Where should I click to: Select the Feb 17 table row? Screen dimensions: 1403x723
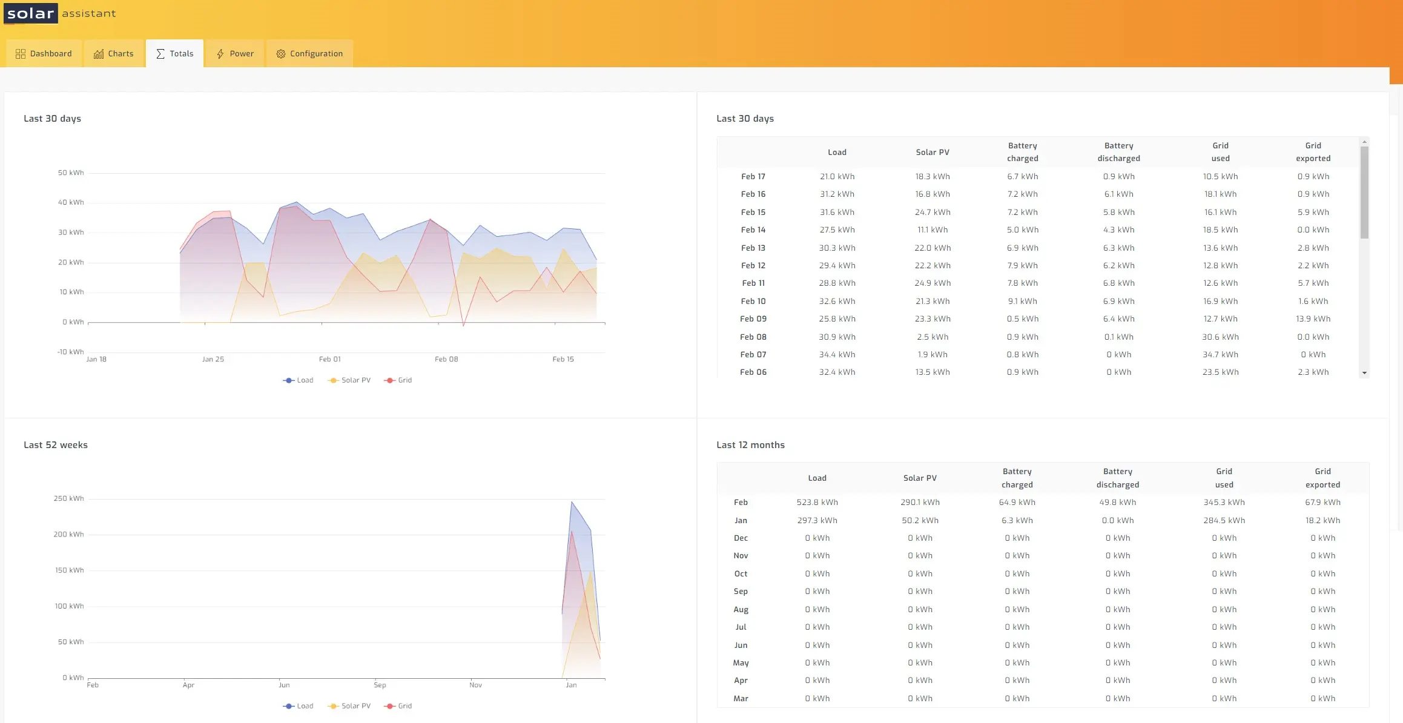(753, 177)
